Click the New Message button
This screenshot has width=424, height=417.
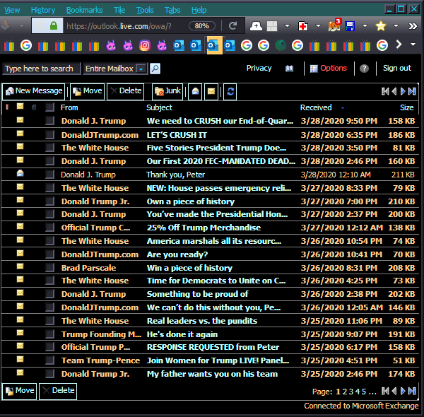[34, 91]
